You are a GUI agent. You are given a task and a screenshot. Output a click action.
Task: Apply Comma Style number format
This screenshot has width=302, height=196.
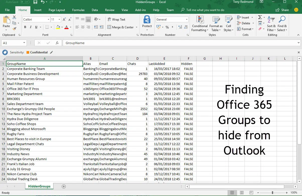pos(173,27)
